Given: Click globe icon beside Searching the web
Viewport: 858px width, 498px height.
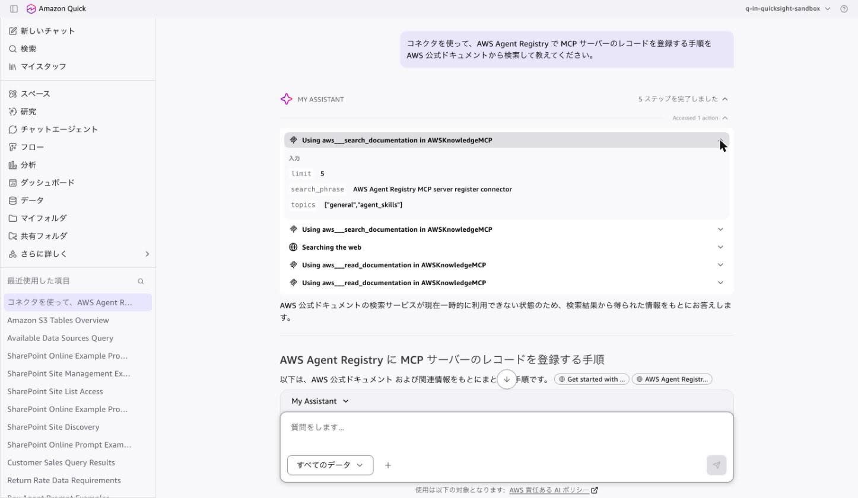Looking at the screenshot, I should point(293,247).
